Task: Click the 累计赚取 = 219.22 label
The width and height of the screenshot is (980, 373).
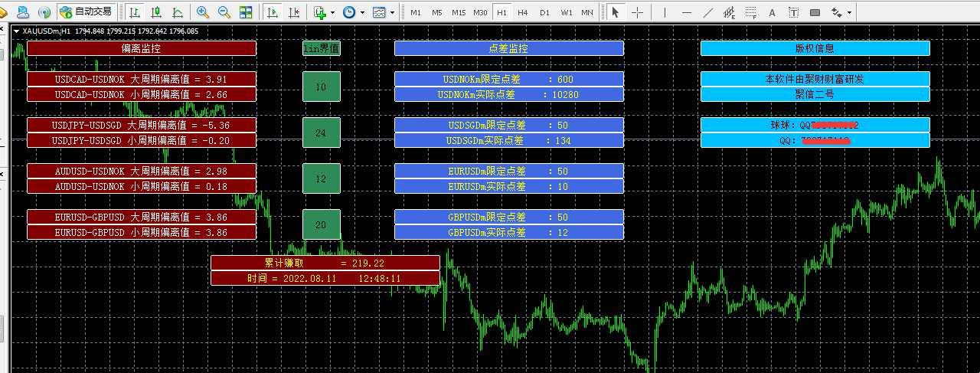Action: pyautogui.click(x=325, y=263)
